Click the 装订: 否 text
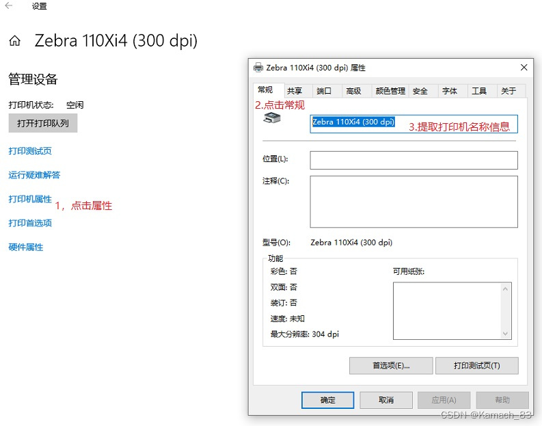Image resolution: width=542 pixels, height=426 pixels. (x=284, y=303)
